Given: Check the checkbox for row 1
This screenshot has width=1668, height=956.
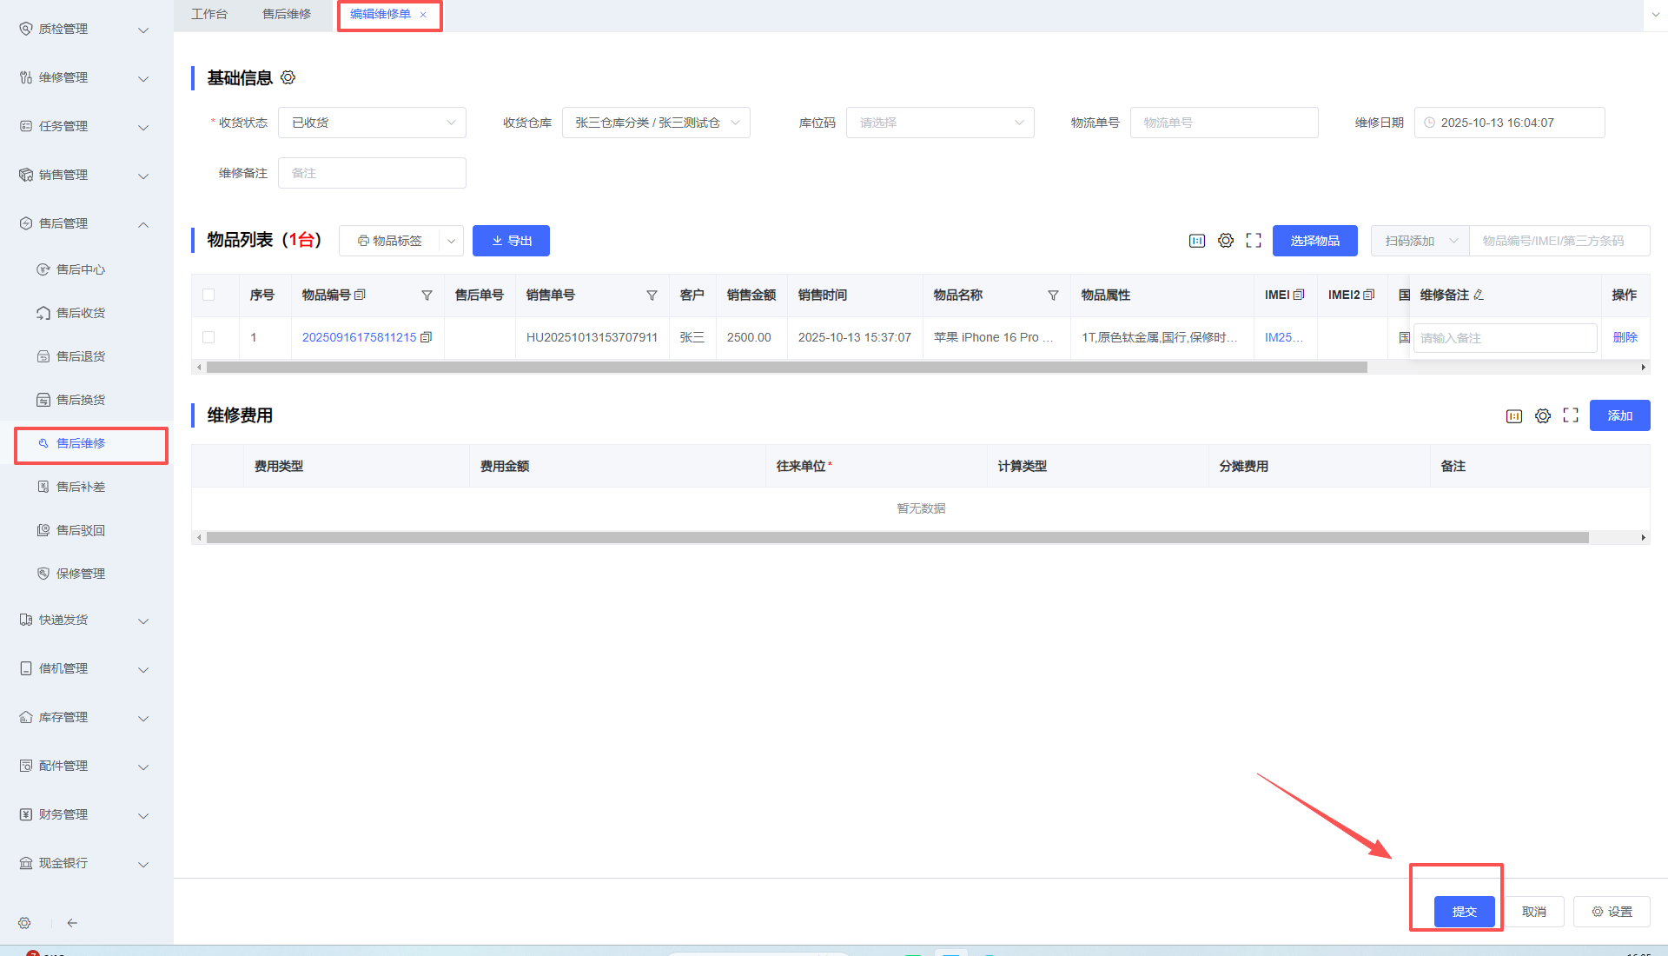Looking at the screenshot, I should pyautogui.click(x=208, y=337).
